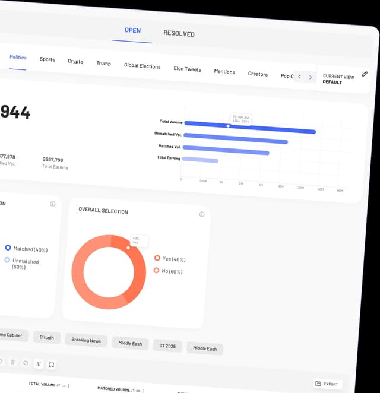Go to previous category tabs with left chevron
380x393 pixels.
299,77
